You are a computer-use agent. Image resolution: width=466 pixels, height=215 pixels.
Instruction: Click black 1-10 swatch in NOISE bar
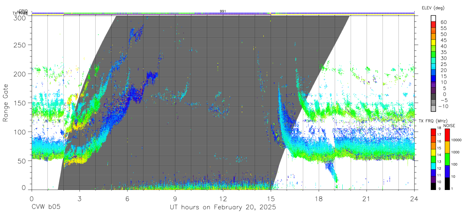447,183
